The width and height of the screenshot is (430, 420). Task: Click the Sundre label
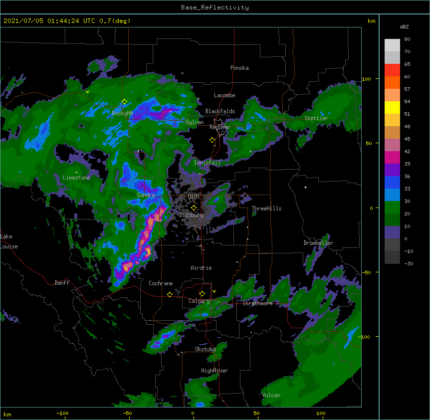[x=146, y=195]
